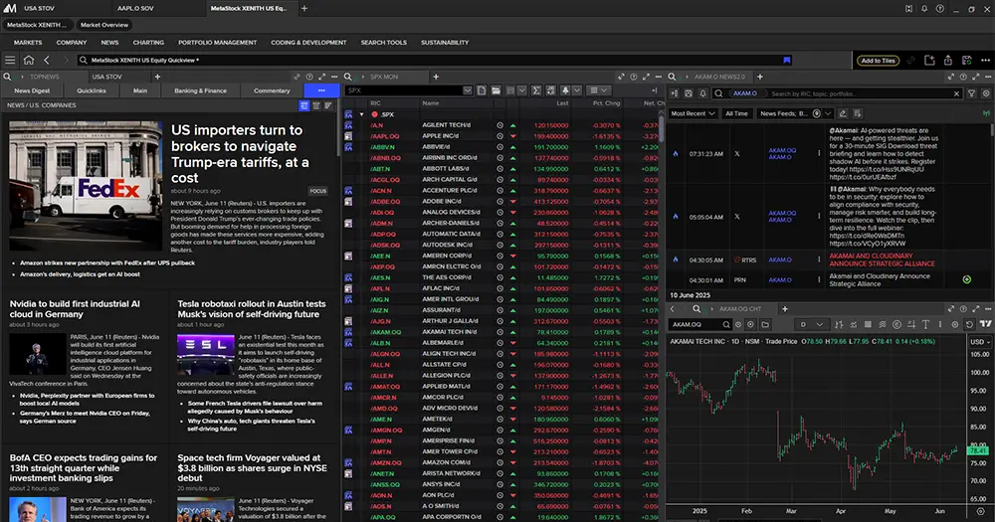Click the Add to Tiles button
This screenshot has height=522, width=995.
[878, 61]
